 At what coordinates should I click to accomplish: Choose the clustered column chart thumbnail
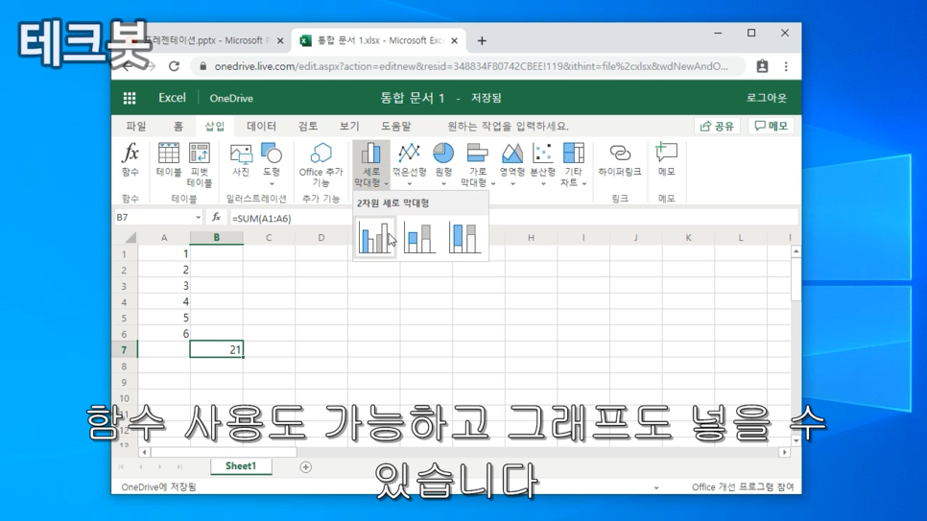point(375,237)
